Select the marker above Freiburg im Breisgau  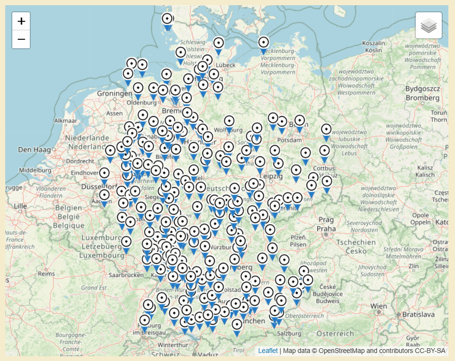coord(144,324)
